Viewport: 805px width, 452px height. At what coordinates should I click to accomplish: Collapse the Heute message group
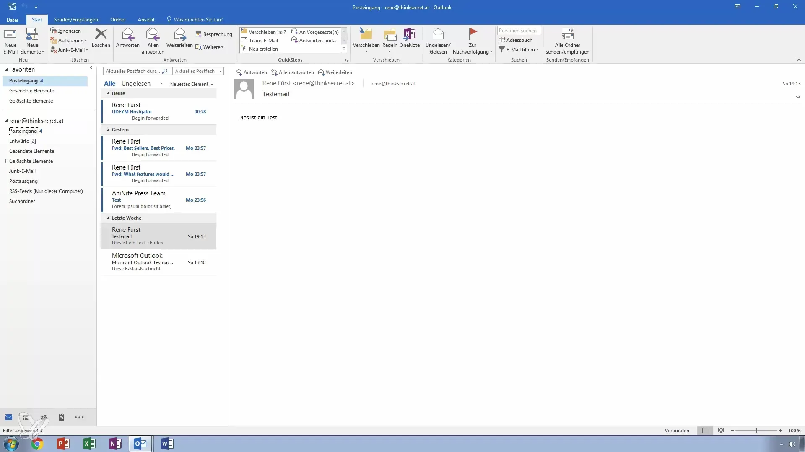[x=108, y=93]
